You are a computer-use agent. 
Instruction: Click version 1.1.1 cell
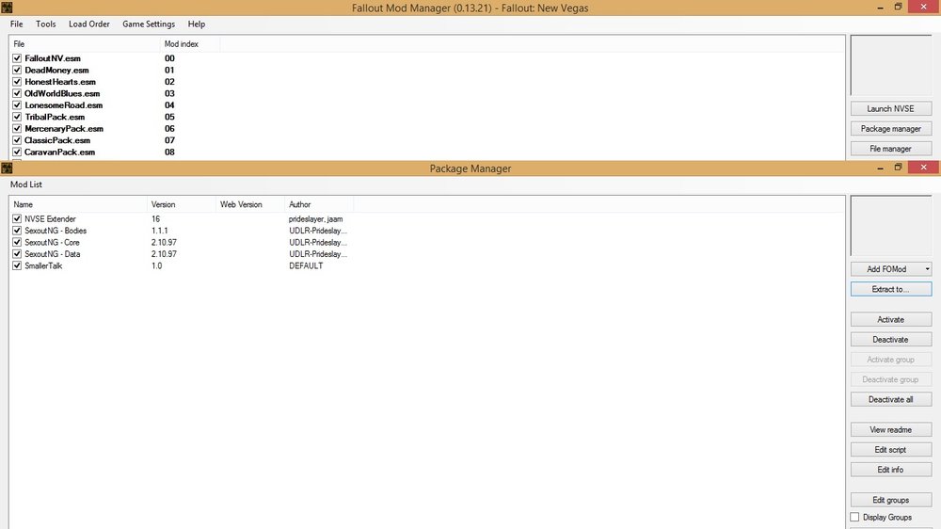160,231
